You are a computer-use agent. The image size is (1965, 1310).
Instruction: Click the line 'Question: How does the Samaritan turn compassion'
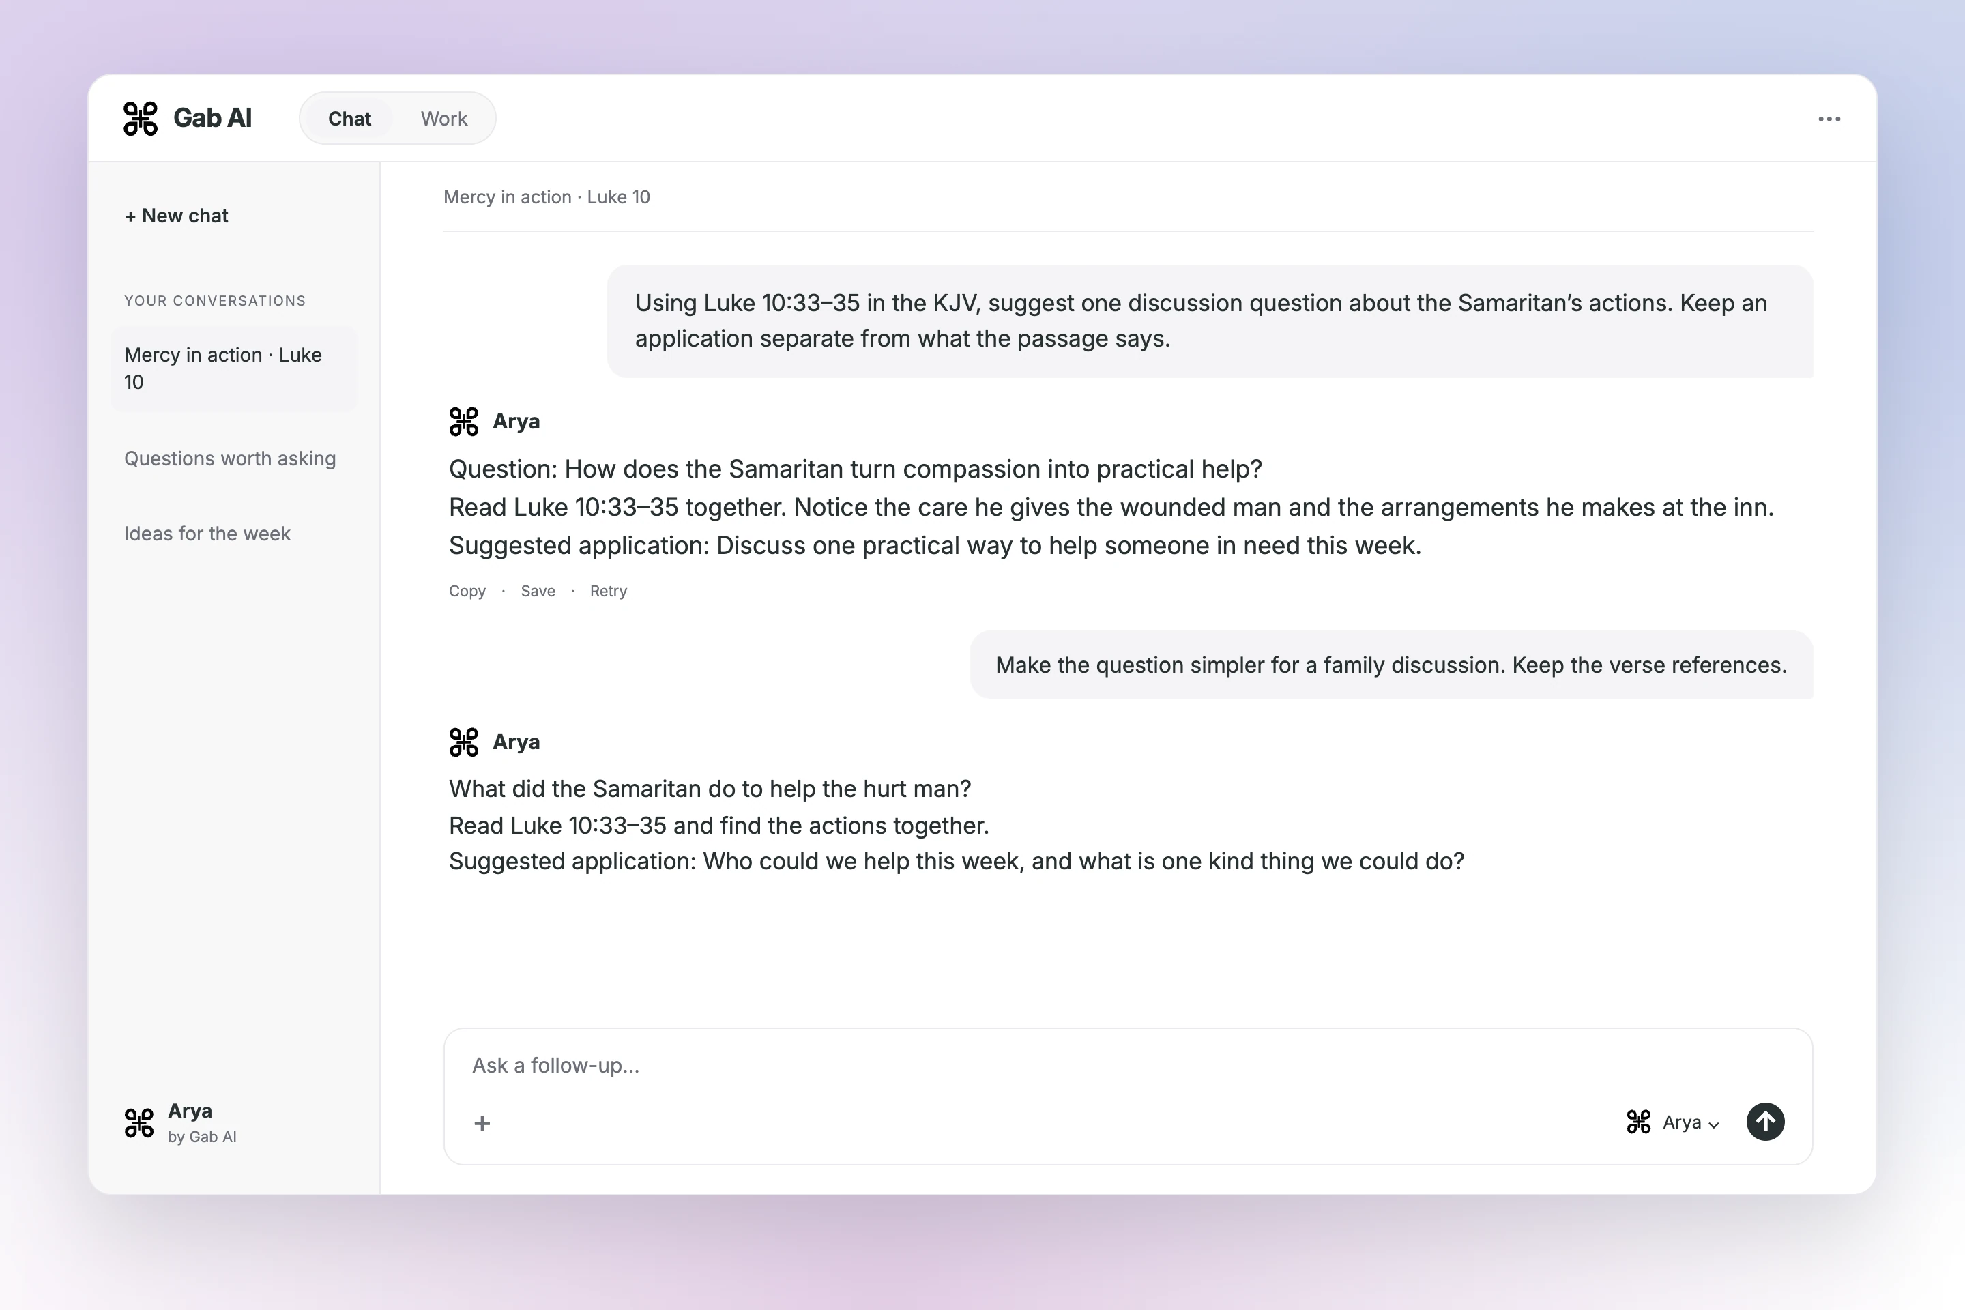tap(856, 469)
